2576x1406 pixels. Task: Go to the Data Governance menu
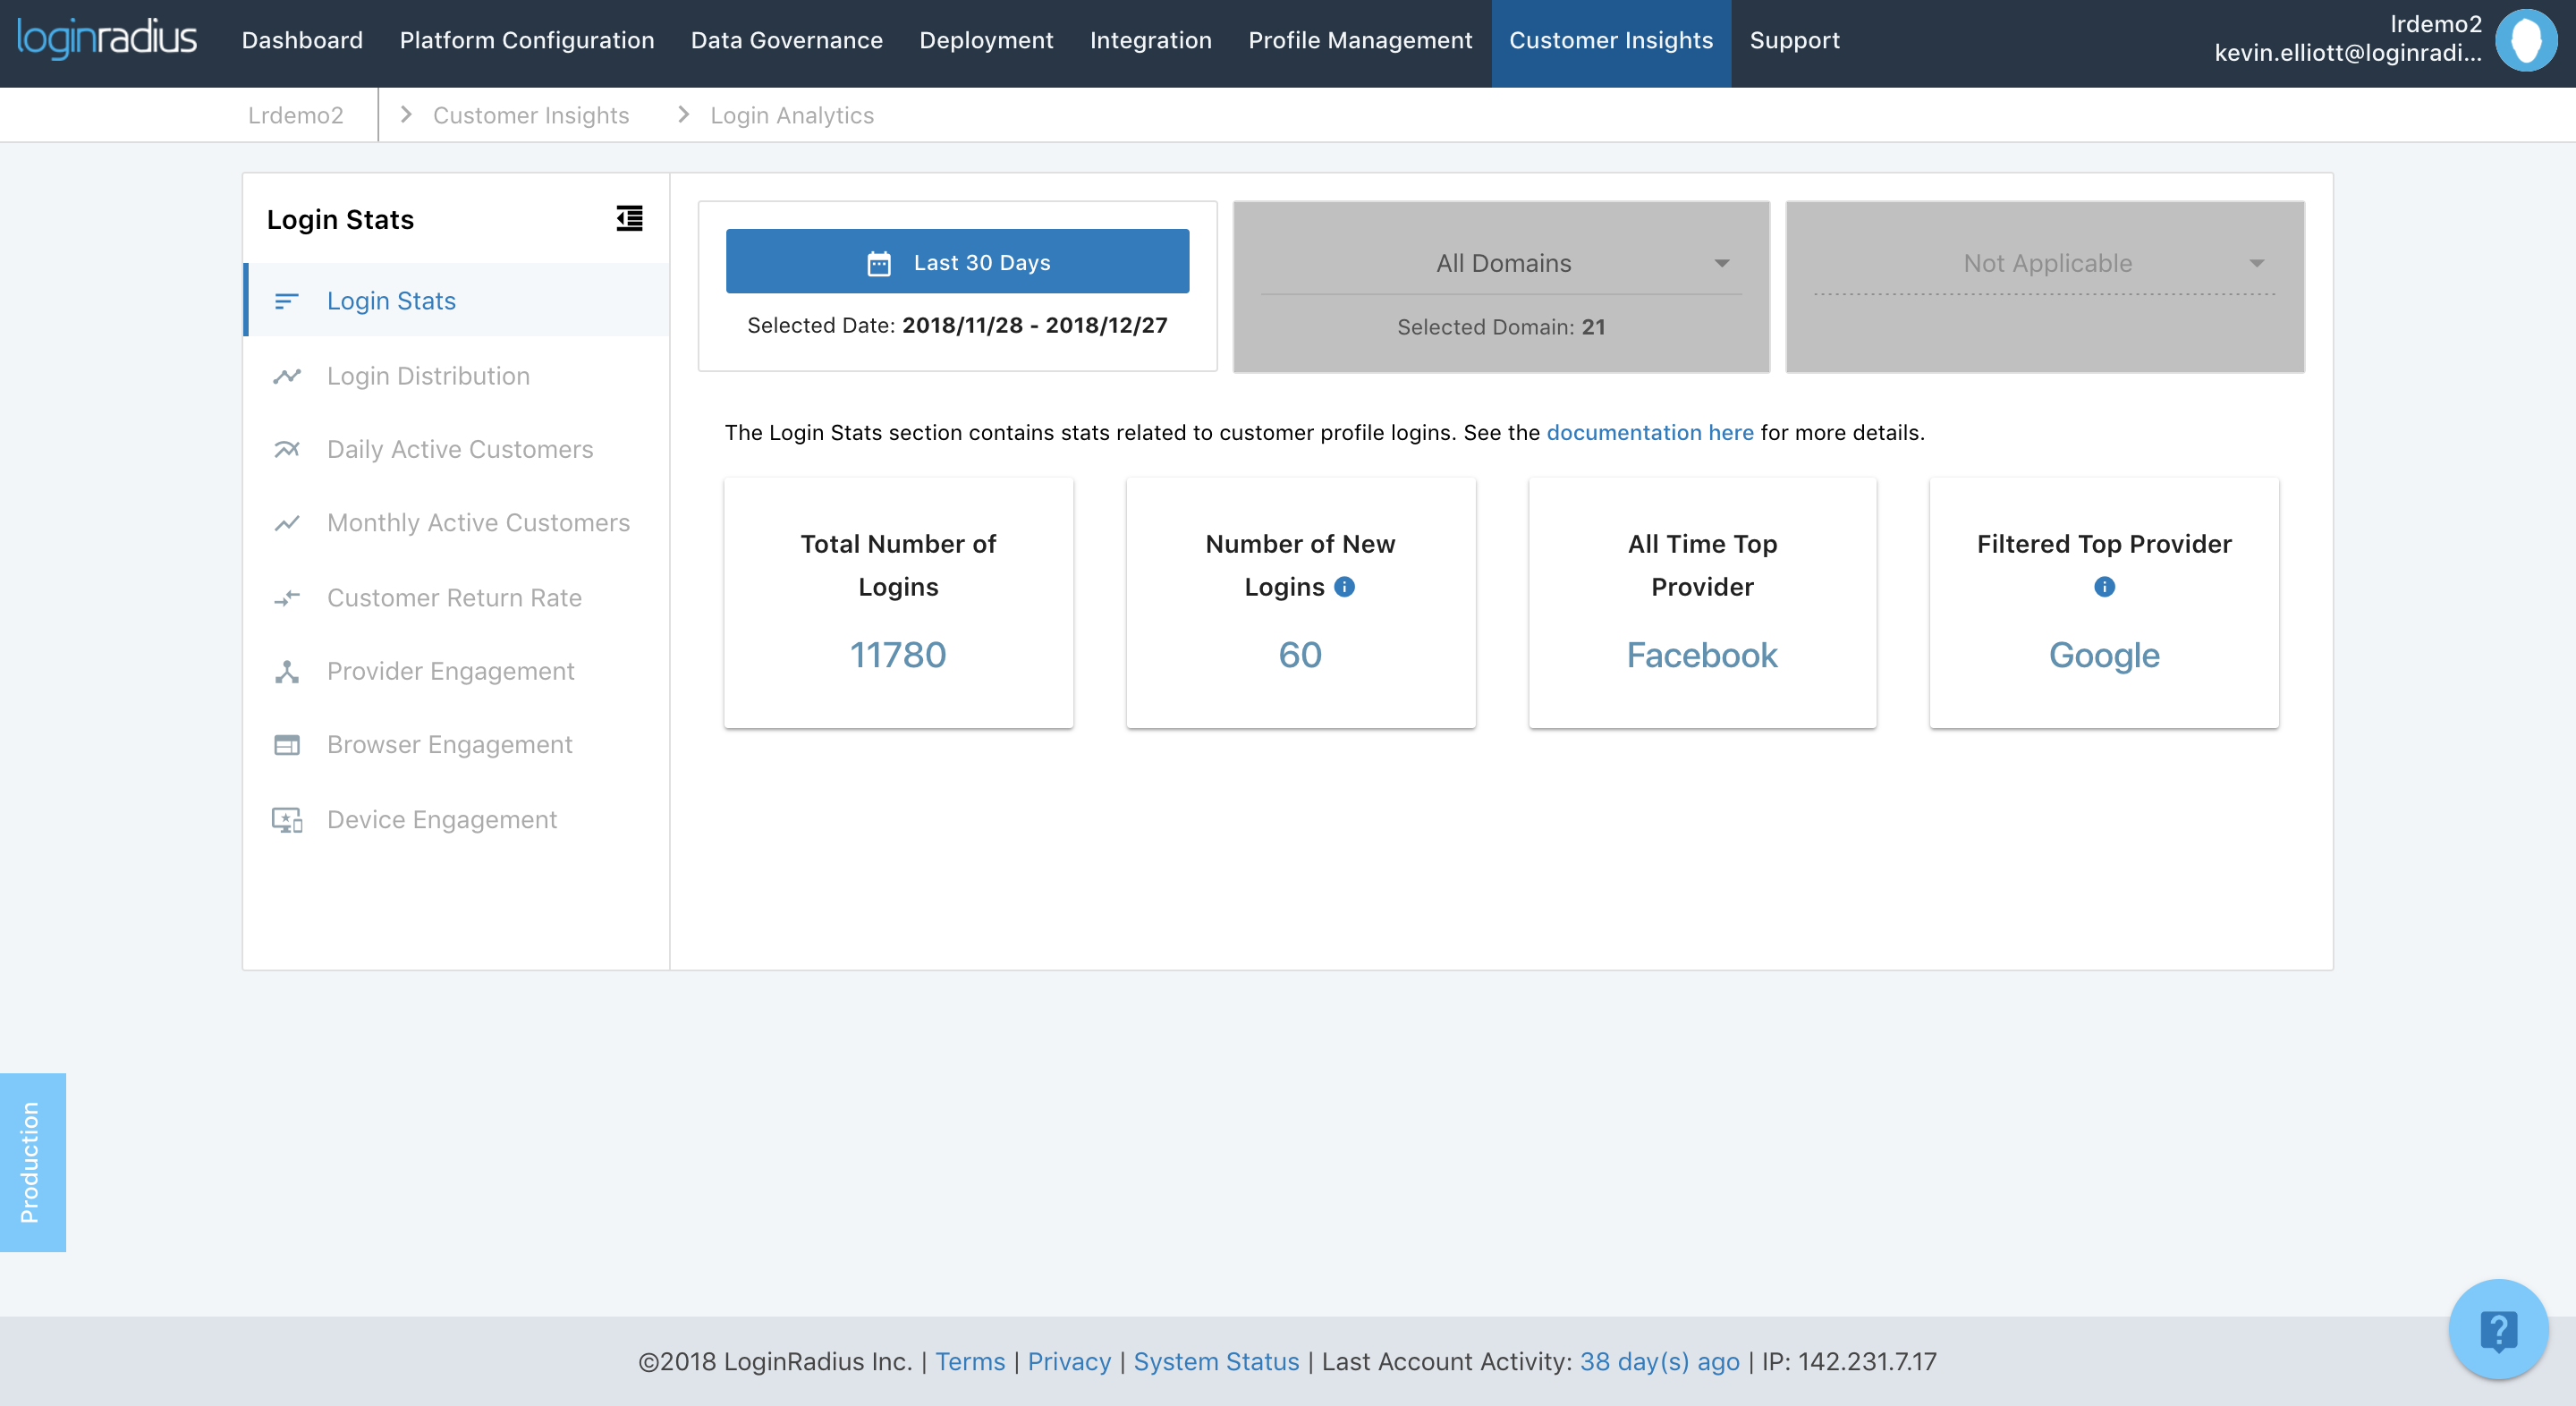(x=786, y=40)
